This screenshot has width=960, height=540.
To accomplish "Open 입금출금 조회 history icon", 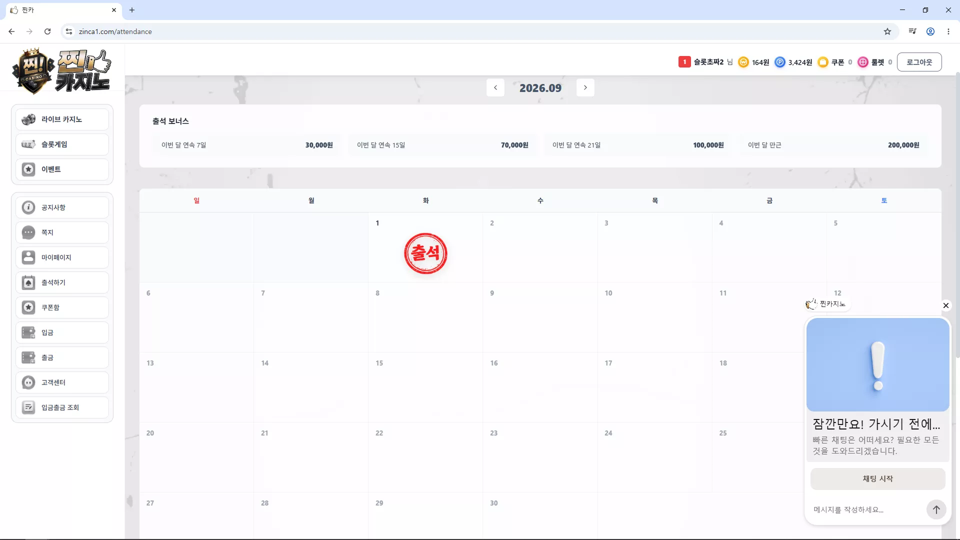I will 28,407.
